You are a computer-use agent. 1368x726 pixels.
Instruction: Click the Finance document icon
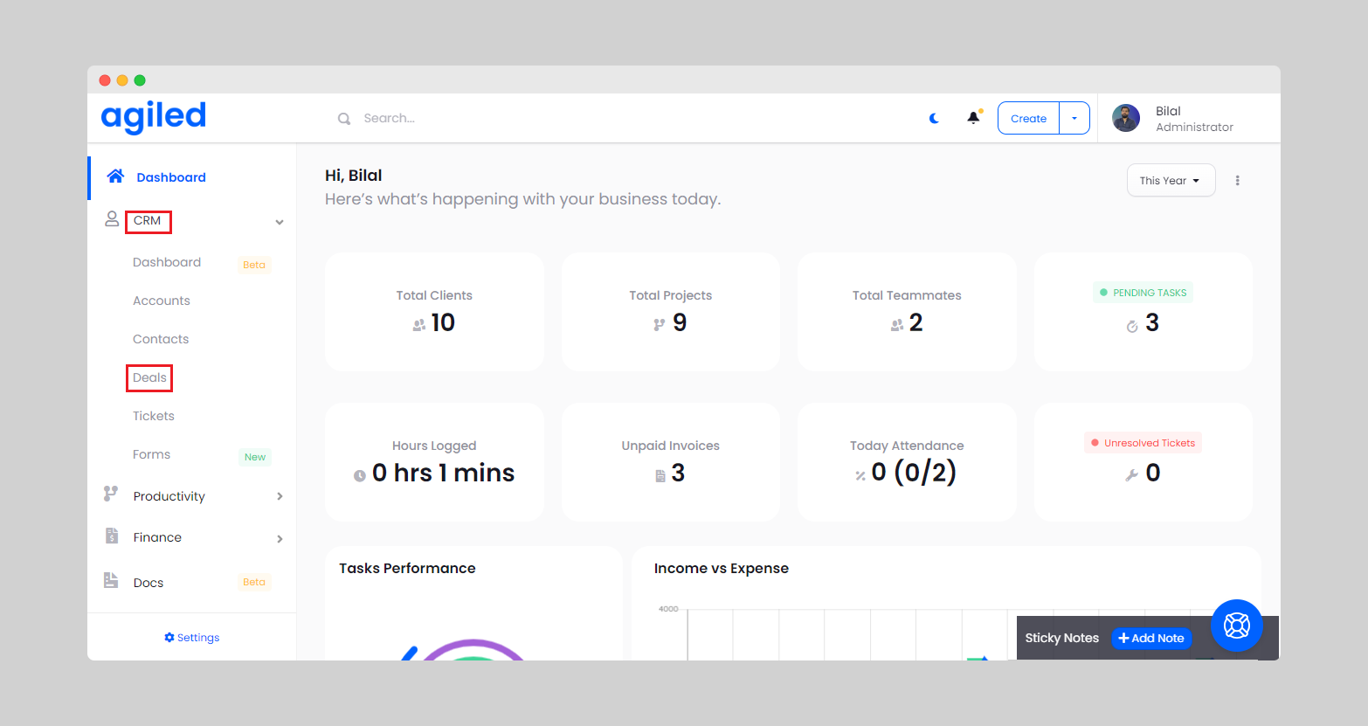coord(112,536)
